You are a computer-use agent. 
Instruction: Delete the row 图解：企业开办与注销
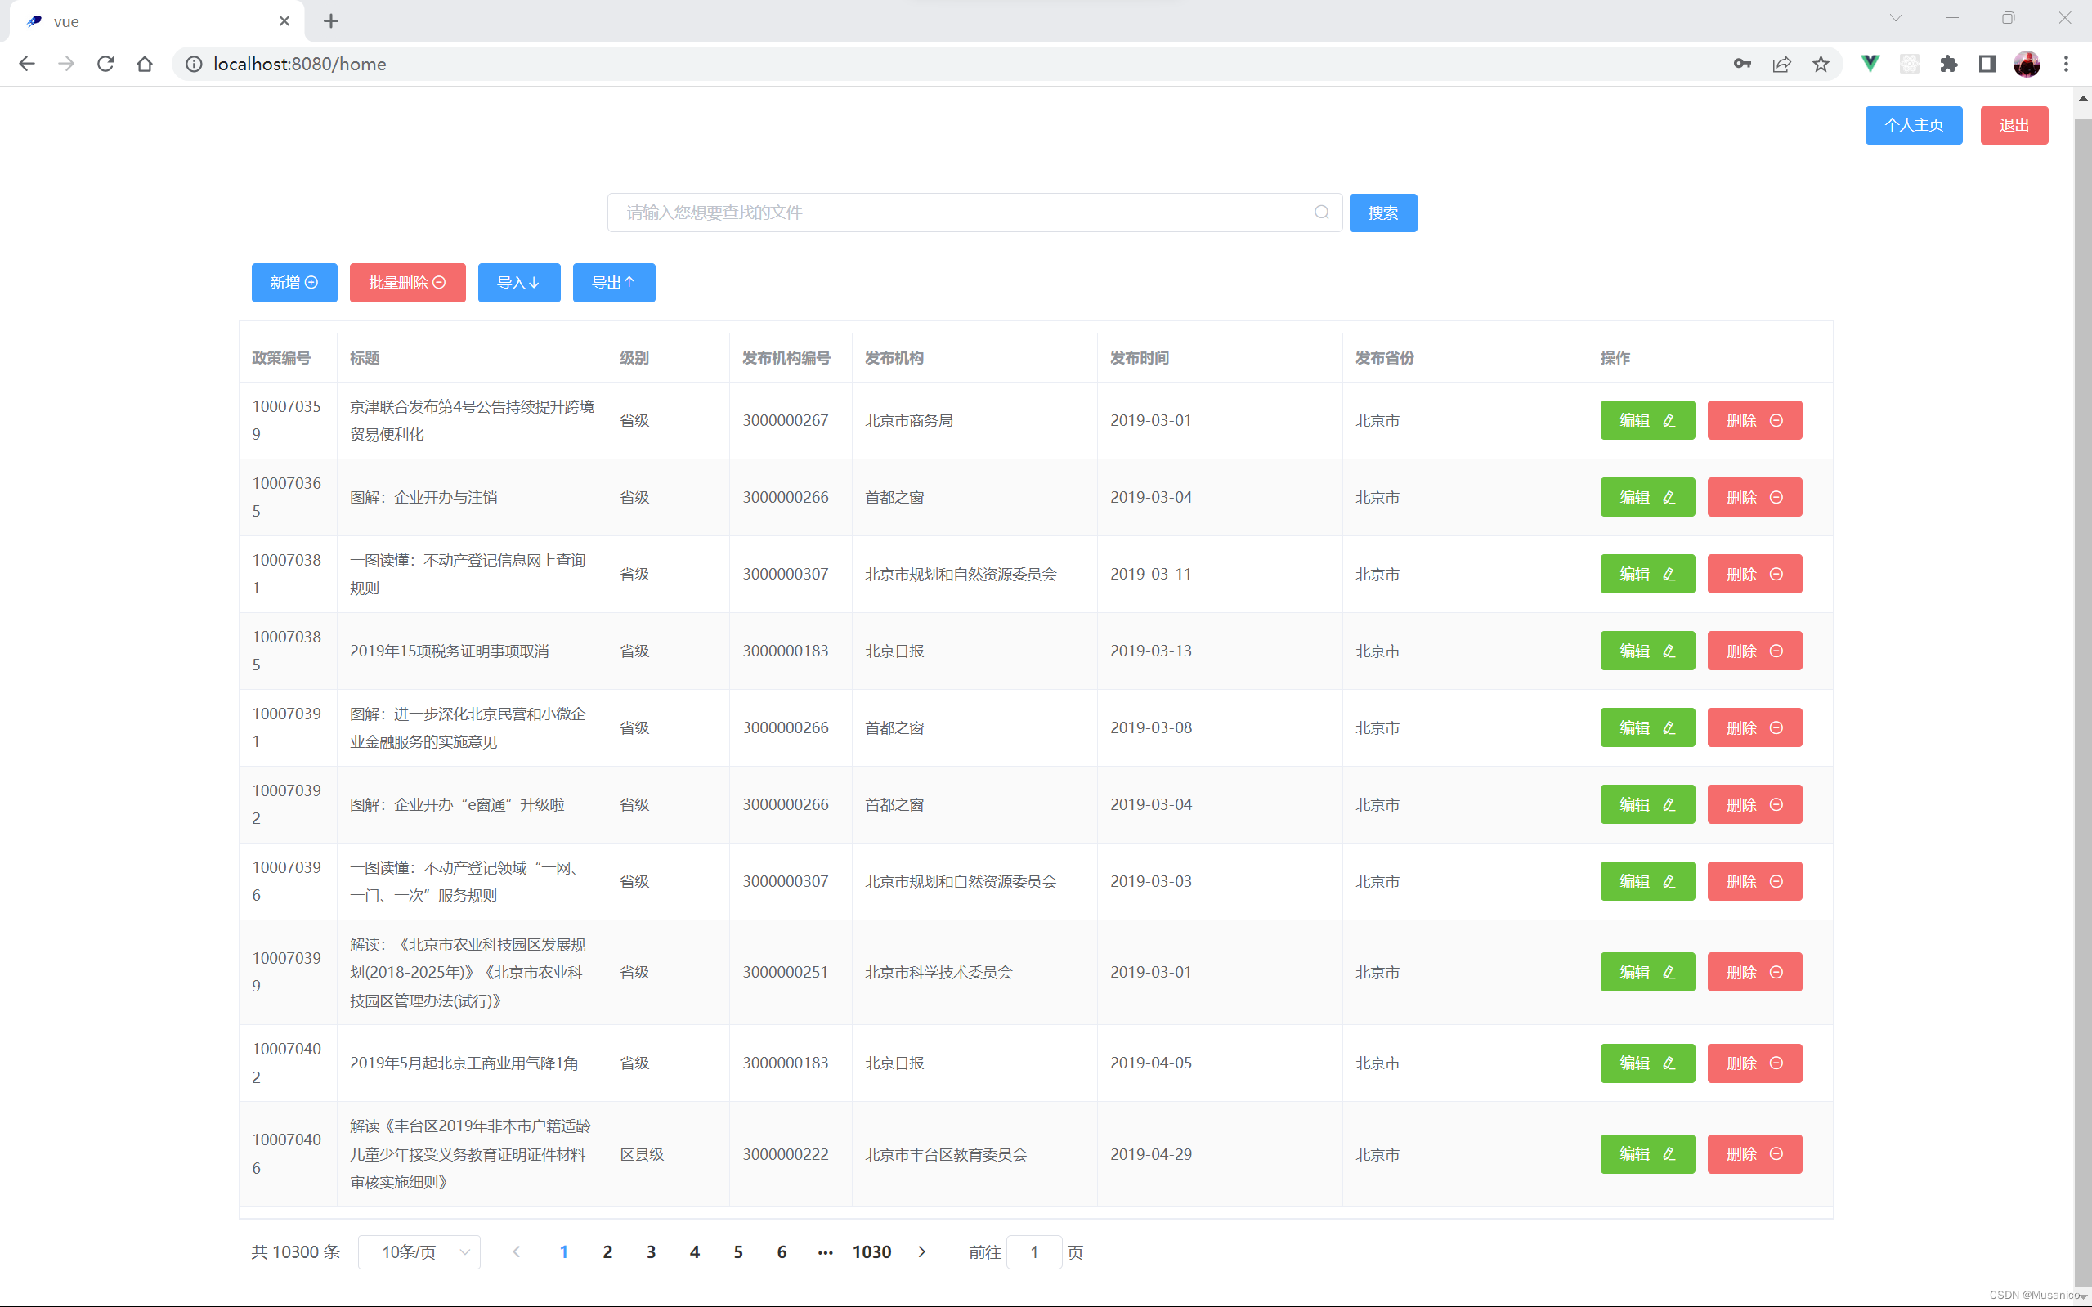[x=1755, y=497]
